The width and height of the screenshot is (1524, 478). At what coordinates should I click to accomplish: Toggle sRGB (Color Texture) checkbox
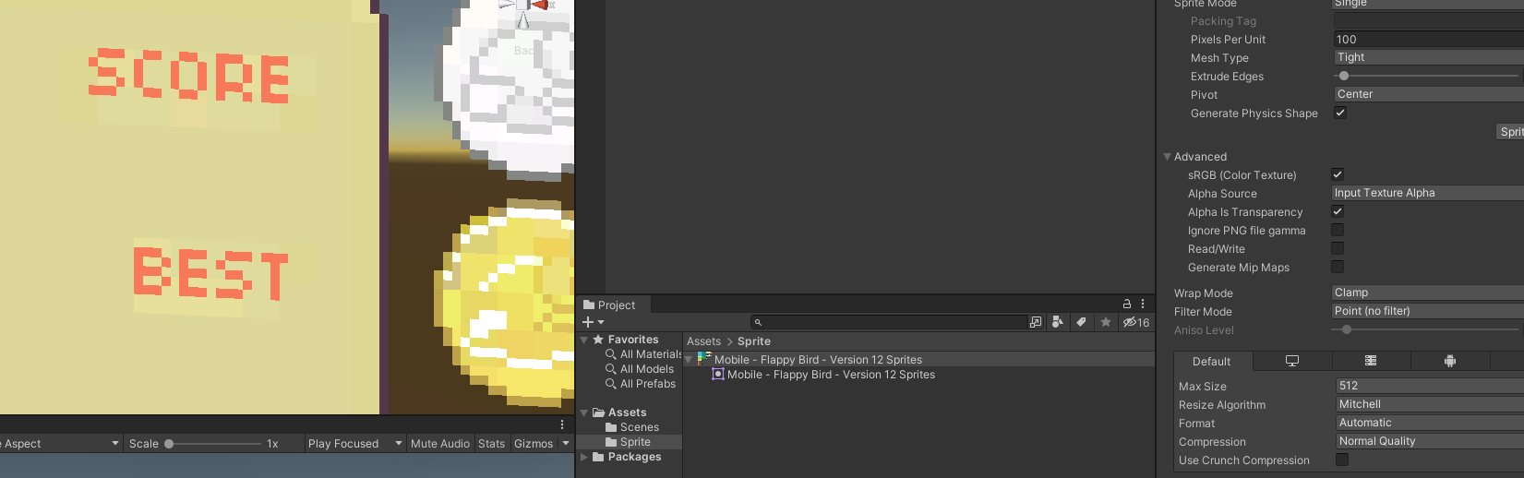click(1338, 174)
